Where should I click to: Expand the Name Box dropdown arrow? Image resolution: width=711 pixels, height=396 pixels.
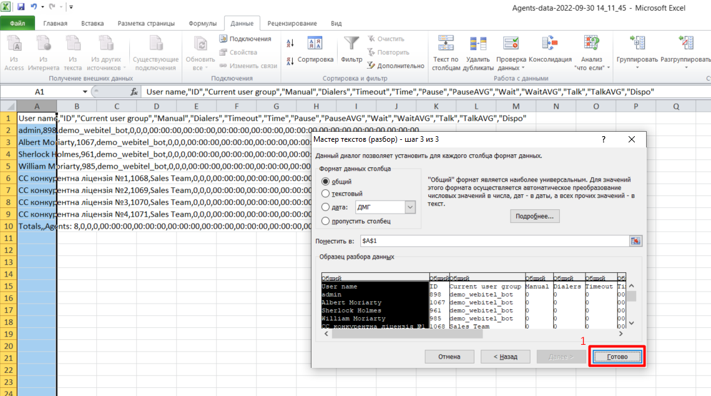point(85,92)
